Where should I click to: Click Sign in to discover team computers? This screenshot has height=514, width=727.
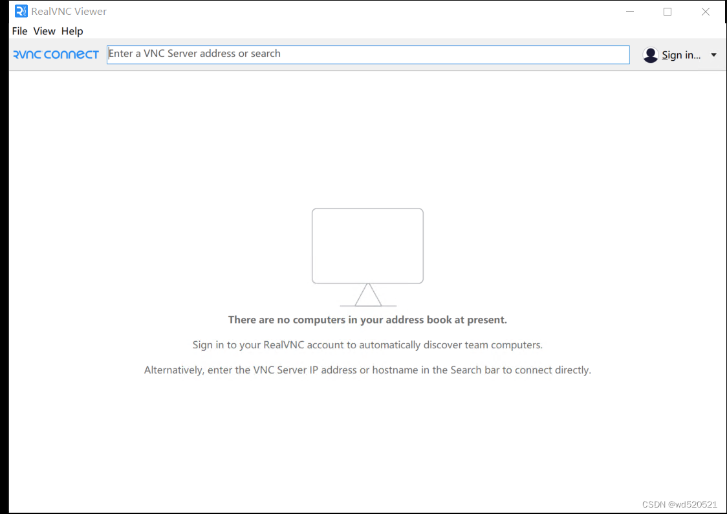click(x=680, y=55)
